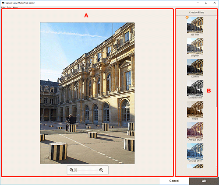Click the orange selected checkmark badge
The image size is (219, 185).
click(x=187, y=17)
